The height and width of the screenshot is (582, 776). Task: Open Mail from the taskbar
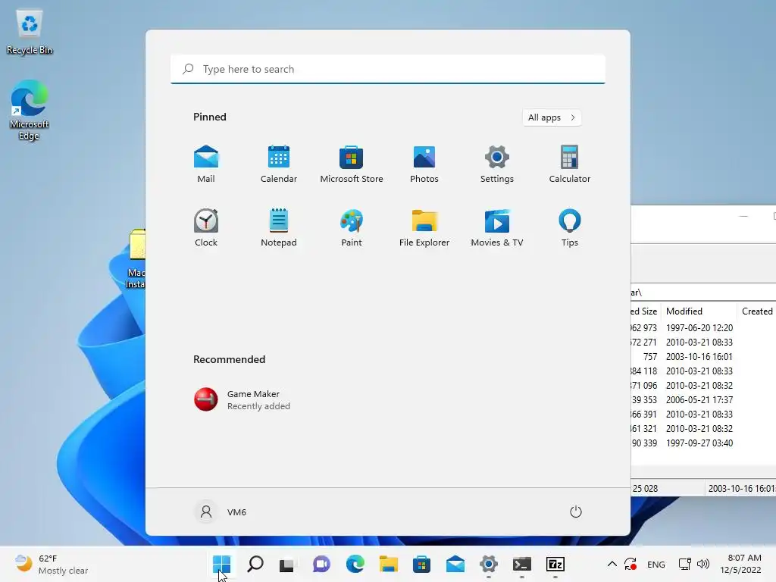click(x=455, y=564)
